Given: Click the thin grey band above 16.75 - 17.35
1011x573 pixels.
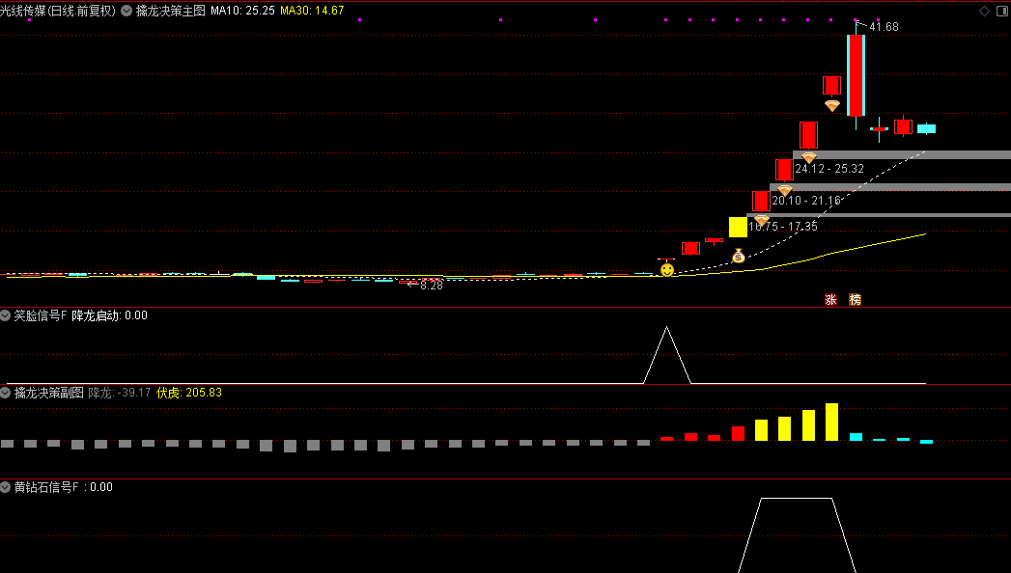Looking at the screenshot, I should click(x=878, y=215).
